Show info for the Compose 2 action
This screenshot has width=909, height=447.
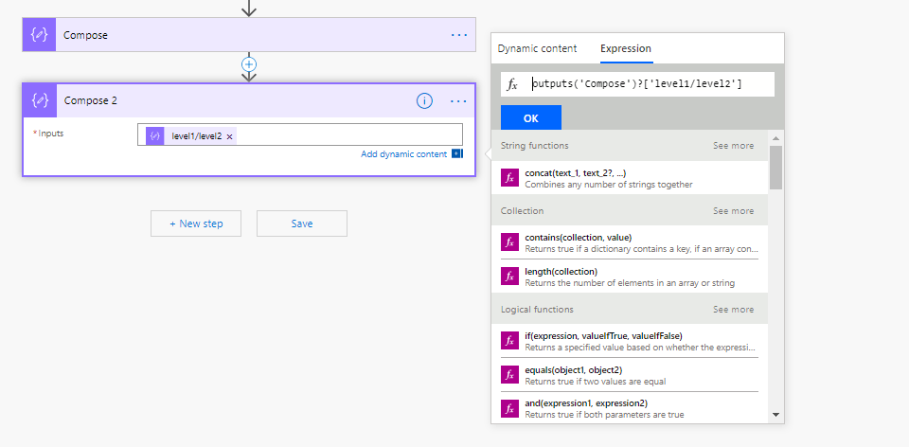tap(424, 101)
